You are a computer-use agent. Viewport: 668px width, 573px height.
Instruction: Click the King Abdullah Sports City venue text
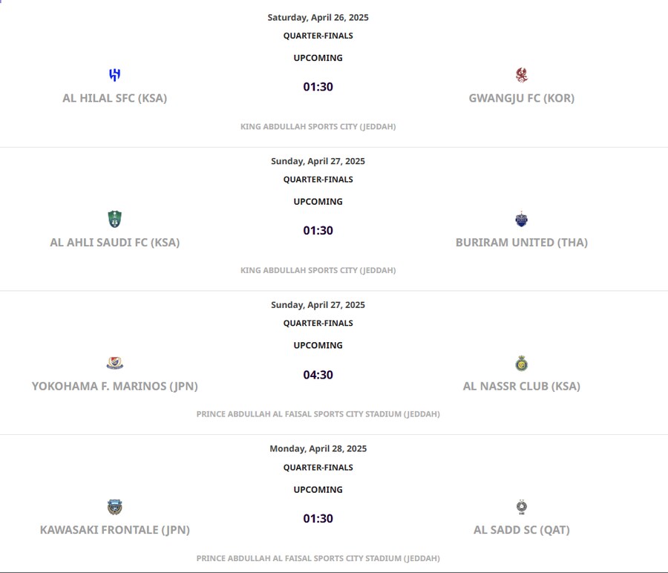(318, 126)
